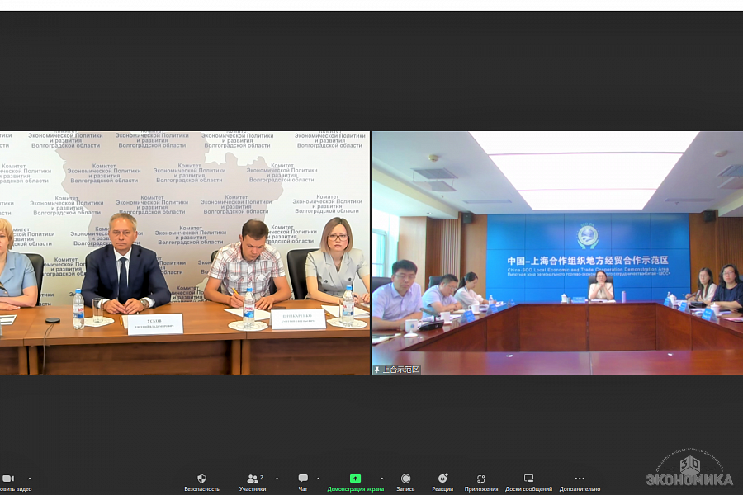Open the Участники participants icon
Screen dimensions: 743x495
pos(253,478)
